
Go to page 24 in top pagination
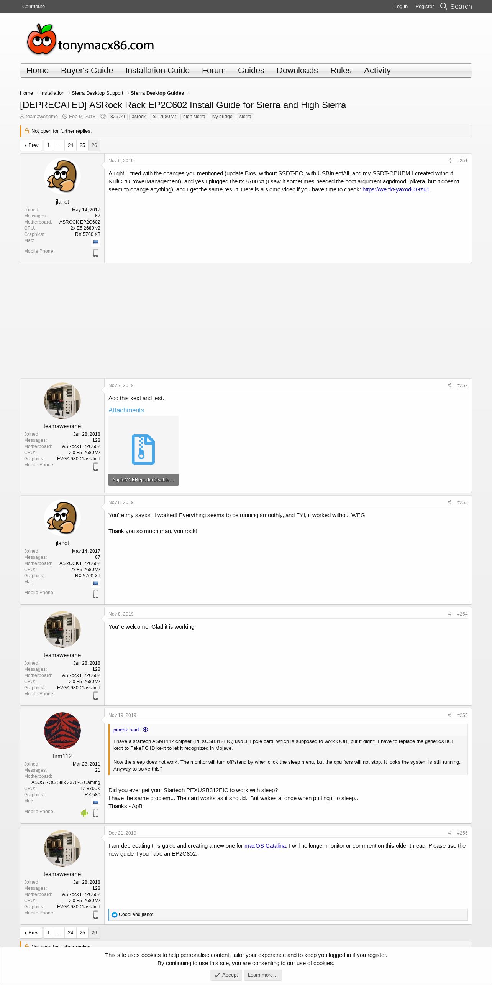(71, 145)
